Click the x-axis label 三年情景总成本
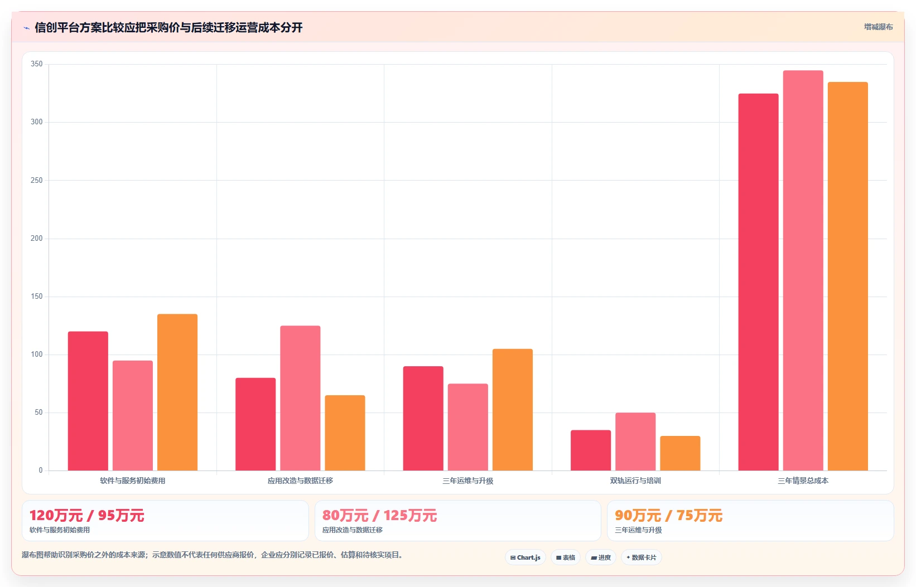The height and width of the screenshot is (587, 916). click(x=803, y=481)
